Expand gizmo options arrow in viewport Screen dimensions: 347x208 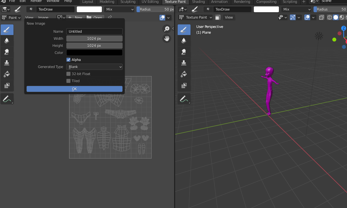(x=299, y=17)
